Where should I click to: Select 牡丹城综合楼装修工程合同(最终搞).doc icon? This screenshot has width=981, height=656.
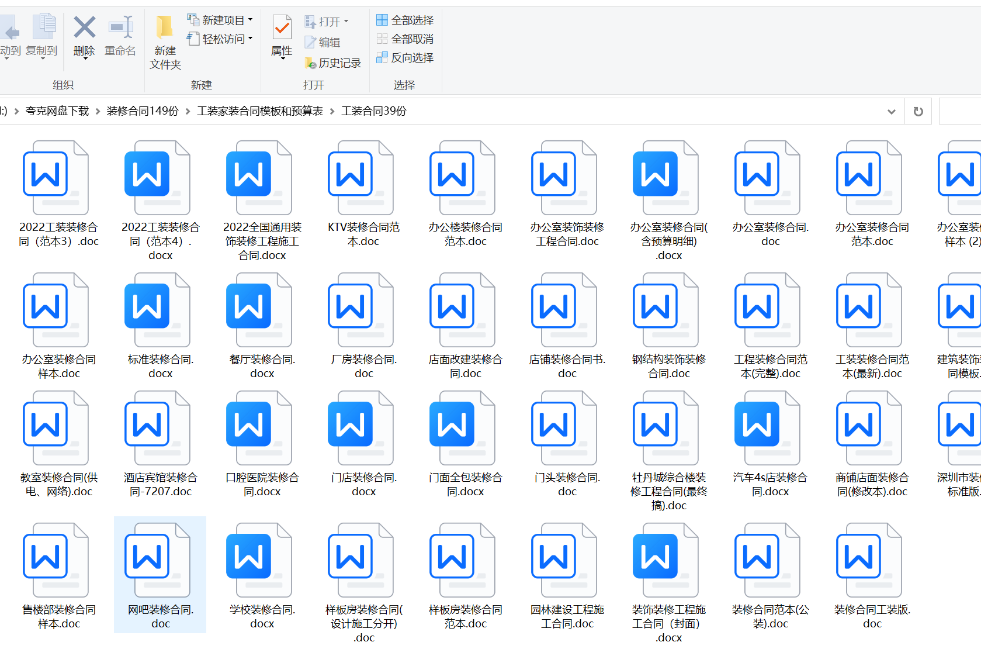(665, 428)
